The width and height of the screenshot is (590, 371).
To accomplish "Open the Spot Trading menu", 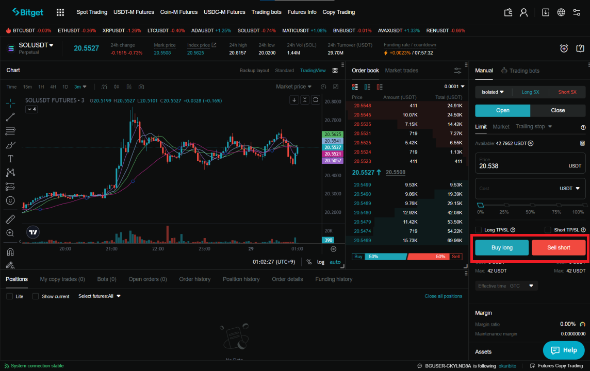I will 92,12.
